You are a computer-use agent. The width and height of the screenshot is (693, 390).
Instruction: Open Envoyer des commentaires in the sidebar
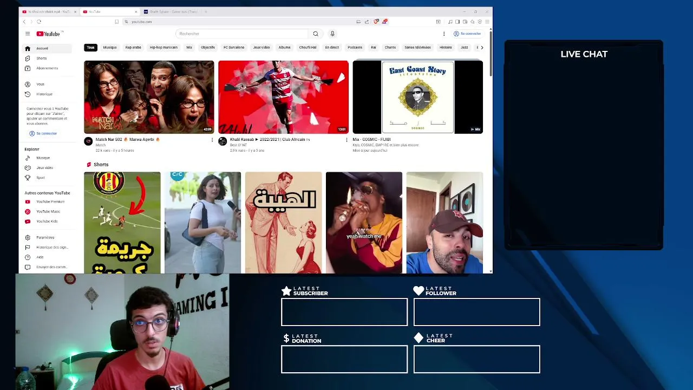click(x=47, y=266)
